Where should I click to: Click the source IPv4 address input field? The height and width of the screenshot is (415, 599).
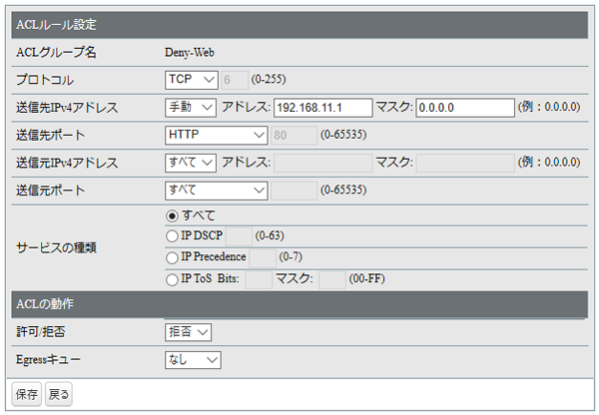(x=321, y=162)
